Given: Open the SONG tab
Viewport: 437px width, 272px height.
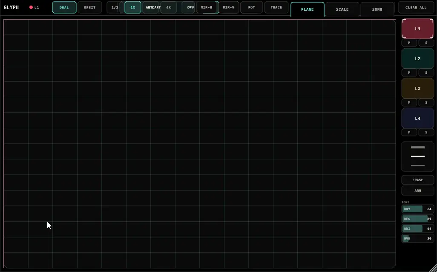Looking at the screenshot, I should pyautogui.click(x=377, y=9).
